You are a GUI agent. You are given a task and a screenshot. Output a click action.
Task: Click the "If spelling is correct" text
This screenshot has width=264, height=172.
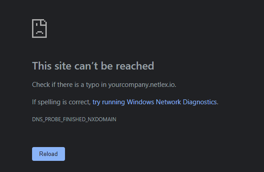click(x=61, y=102)
